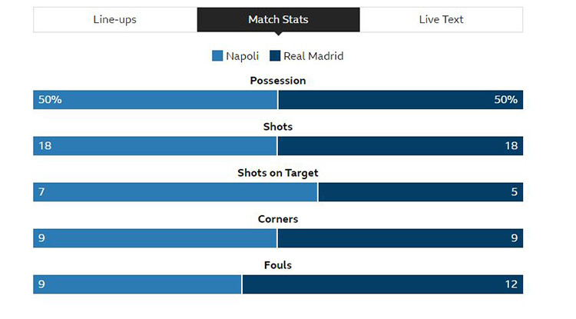Click Napoli's 7 shots on target bar
The height and width of the screenshot is (319, 576).
click(175, 192)
